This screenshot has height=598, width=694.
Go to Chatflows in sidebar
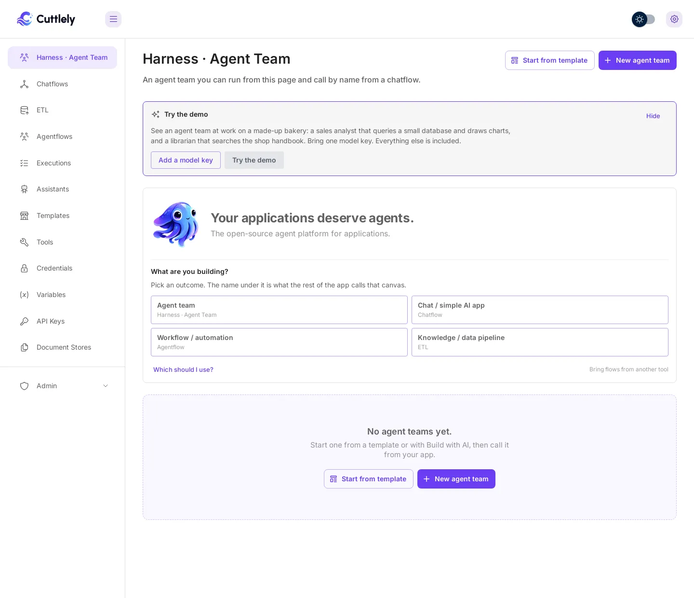62,84
